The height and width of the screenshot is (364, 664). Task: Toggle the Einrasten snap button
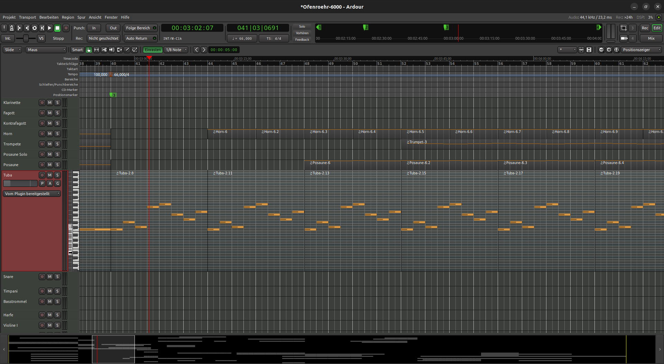[x=153, y=50]
